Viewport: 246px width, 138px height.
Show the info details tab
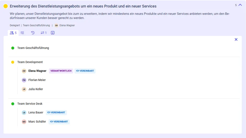tap(53, 33)
